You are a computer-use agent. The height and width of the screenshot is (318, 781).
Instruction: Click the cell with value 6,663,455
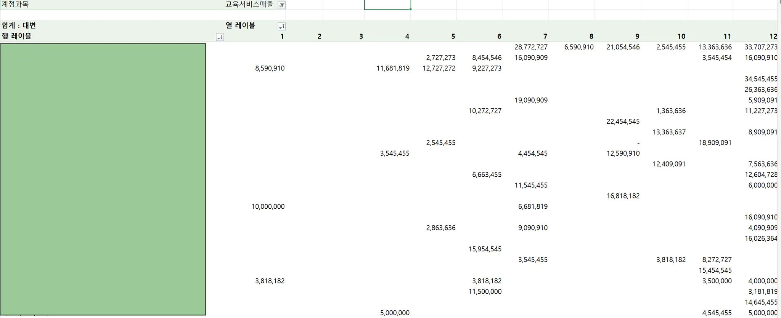coord(487,175)
